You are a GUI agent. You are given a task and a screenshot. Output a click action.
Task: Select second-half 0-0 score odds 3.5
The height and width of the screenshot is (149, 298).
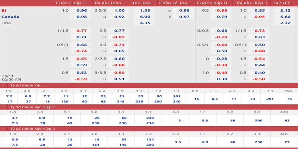pos(175,142)
